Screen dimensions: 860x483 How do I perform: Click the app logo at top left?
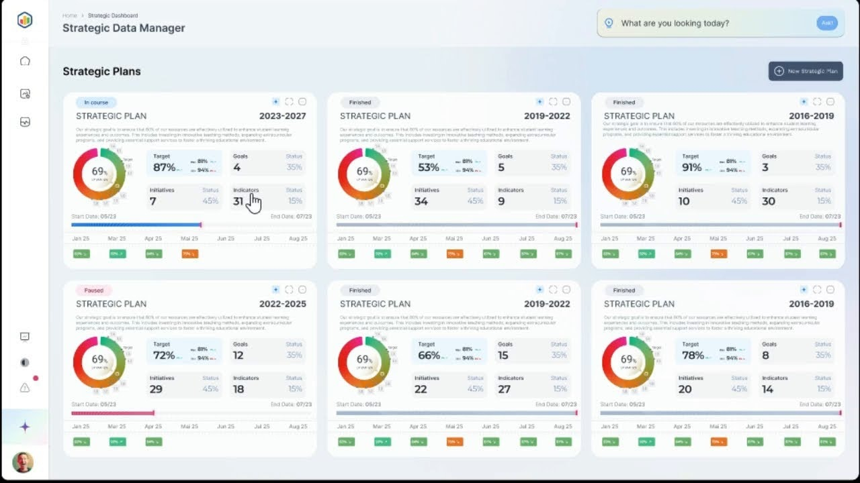[x=25, y=20]
